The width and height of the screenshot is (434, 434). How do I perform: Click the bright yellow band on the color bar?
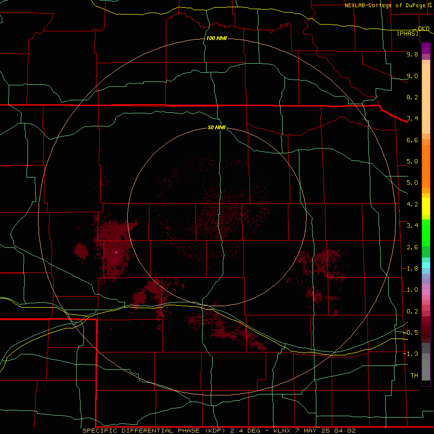click(426, 206)
